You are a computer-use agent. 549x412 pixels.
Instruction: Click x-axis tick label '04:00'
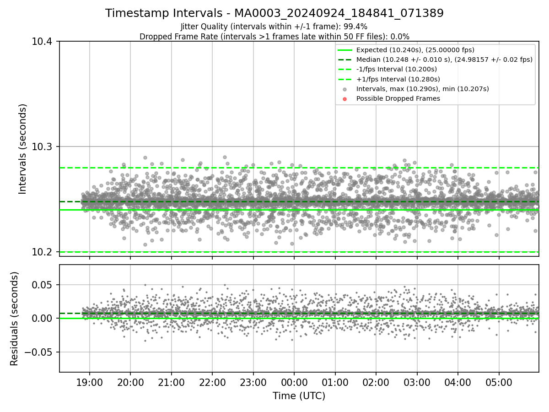[458, 382]
